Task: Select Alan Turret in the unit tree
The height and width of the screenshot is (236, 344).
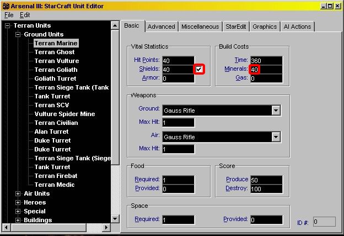Action: pos(51,132)
